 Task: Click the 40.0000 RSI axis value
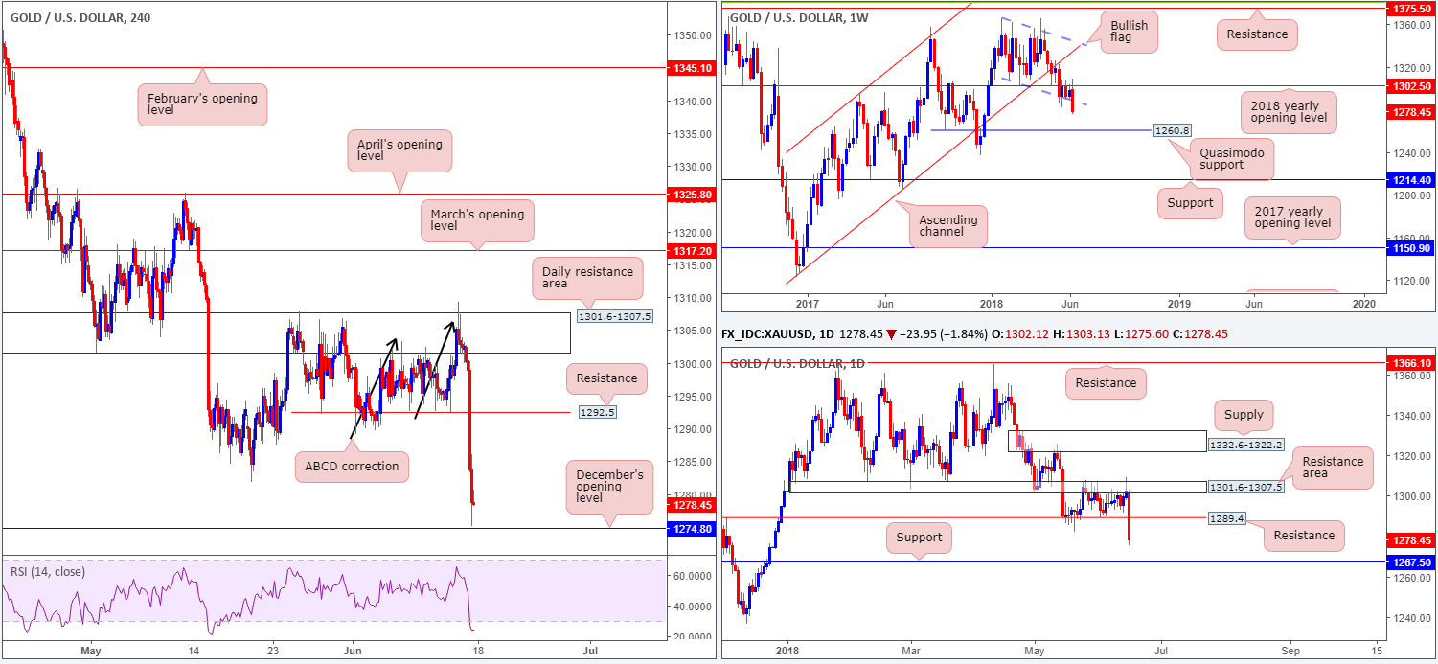tap(693, 607)
